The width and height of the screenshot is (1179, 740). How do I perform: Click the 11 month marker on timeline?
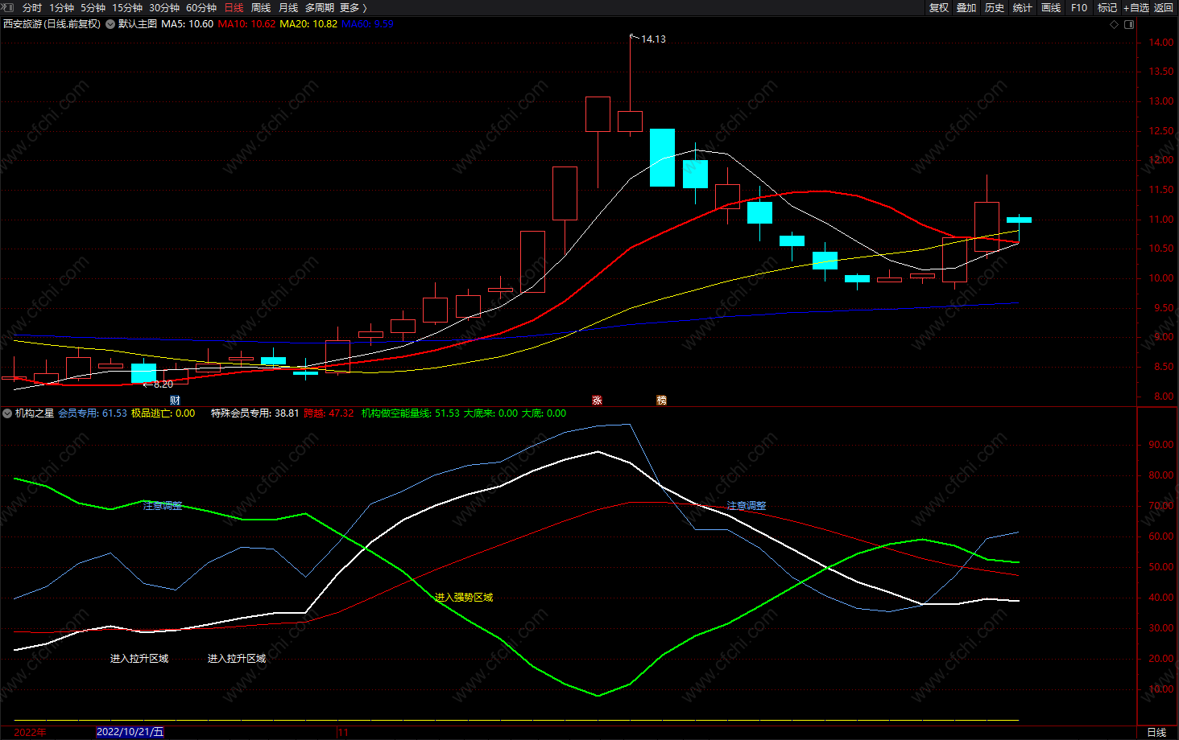[344, 732]
